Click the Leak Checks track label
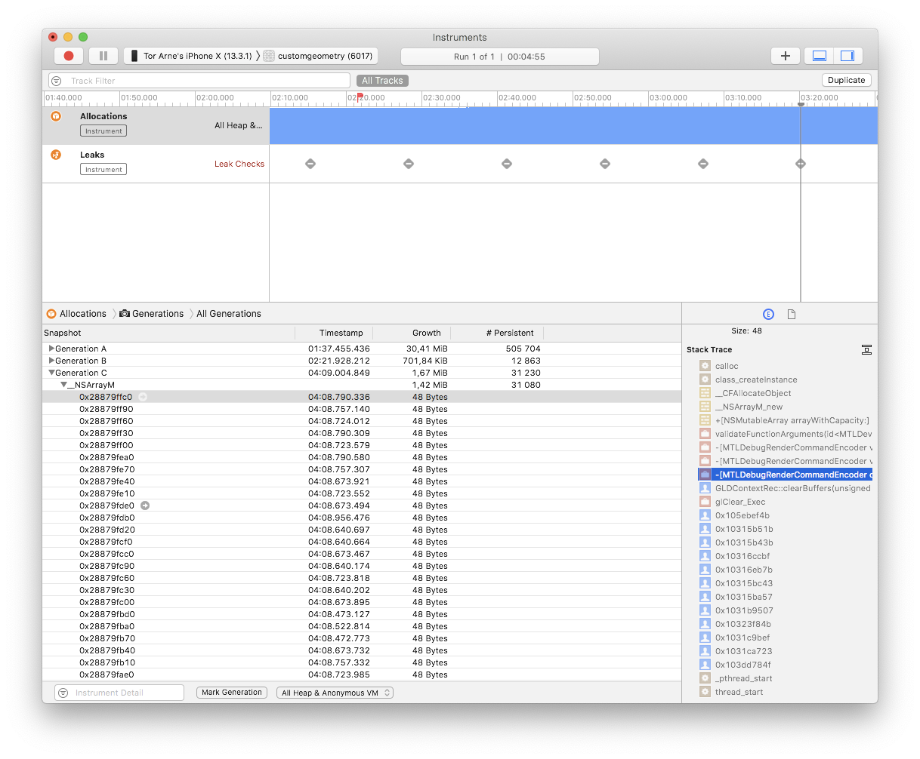Image resolution: width=920 pixels, height=759 pixels. click(239, 164)
